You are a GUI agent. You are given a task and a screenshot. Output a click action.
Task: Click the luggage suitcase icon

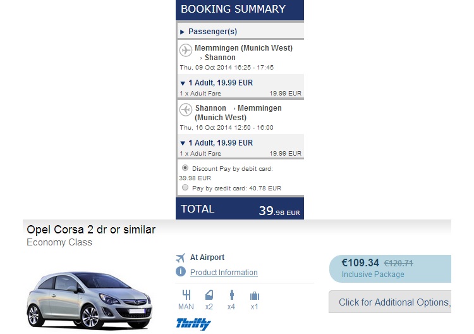tap(254, 295)
